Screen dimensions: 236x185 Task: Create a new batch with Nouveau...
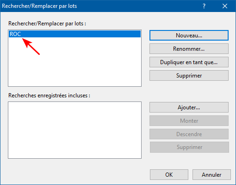coord(189,36)
